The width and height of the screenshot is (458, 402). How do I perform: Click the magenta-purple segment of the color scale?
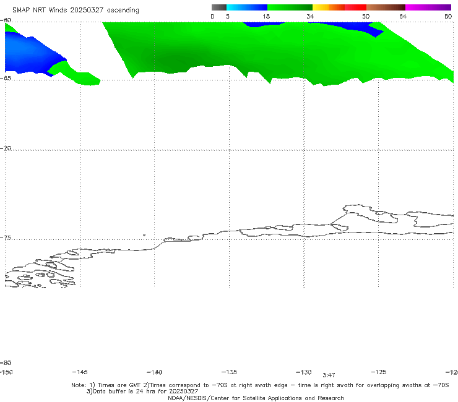(x=428, y=7)
